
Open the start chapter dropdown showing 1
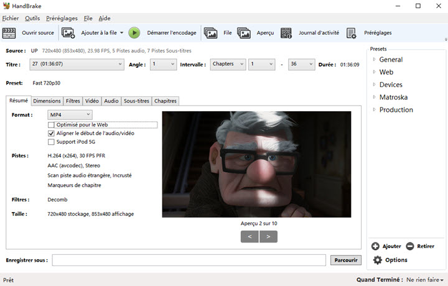click(262, 64)
